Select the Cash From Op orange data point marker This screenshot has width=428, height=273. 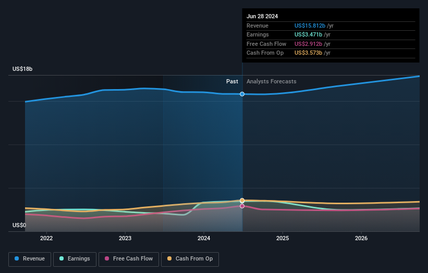point(242,201)
